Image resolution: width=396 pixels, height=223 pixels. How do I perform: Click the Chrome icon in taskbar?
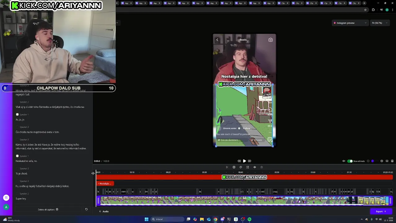[x=215, y=219]
